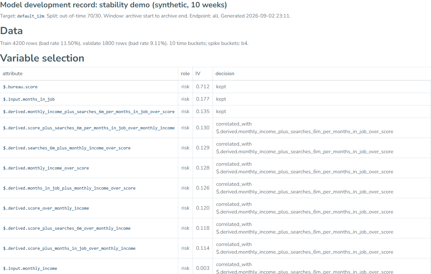Viewport: 431px width, 274px height.
Task: Click the 'attribute' column header
Action: click(13, 74)
